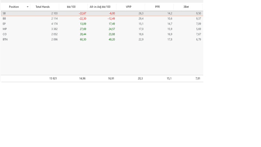Click the VPIP column header
This screenshot has width=261, height=147.
[129, 7]
